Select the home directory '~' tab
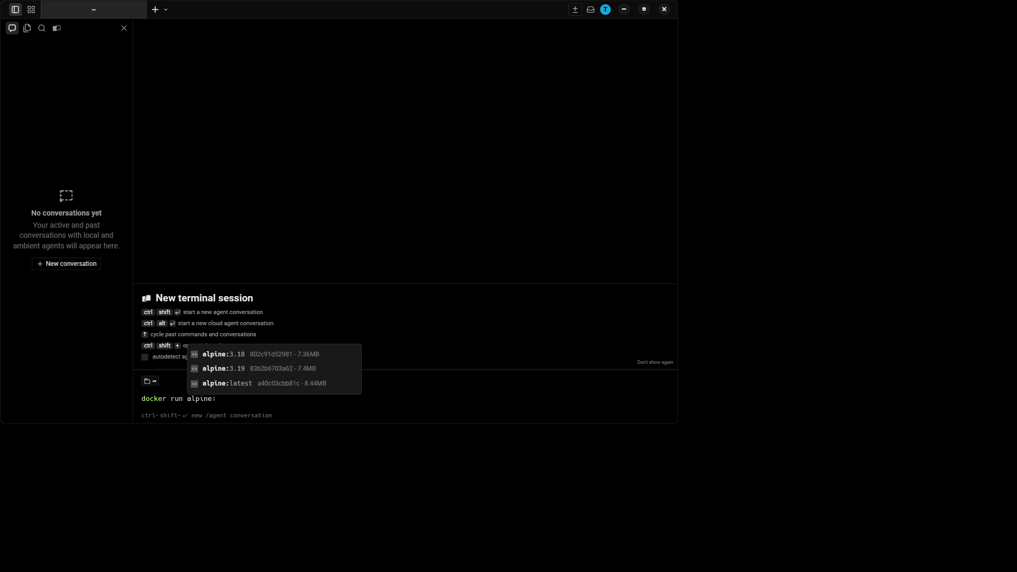1017x572 pixels. pos(94,10)
